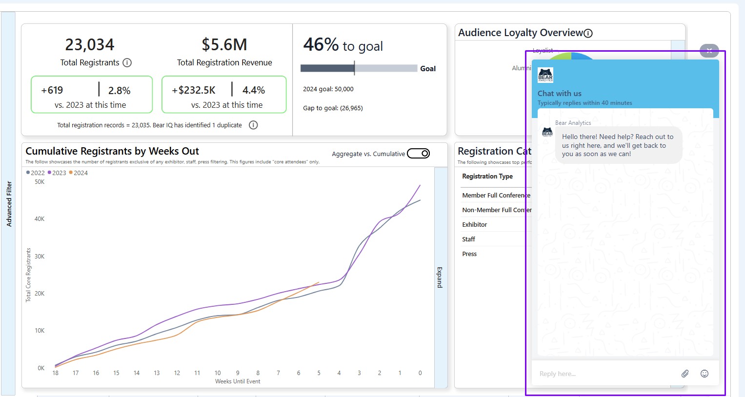Click the 46% to goal progress bar
This screenshot has height=397, width=745.
(x=359, y=68)
